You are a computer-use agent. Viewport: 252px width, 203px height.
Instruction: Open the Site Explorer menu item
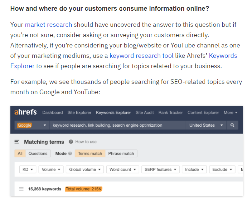(x=79, y=112)
